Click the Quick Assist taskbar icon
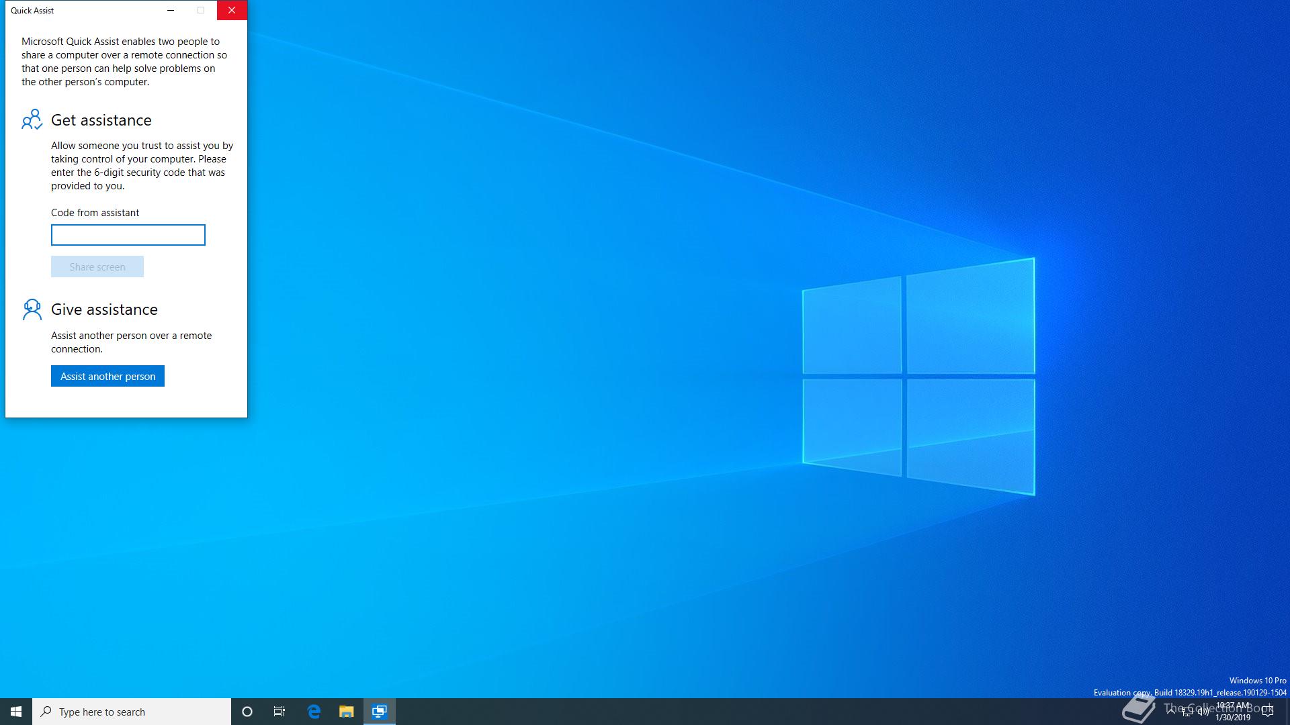This screenshot has height=725, width=1290. pyautogui.click(x=380, y=712)
